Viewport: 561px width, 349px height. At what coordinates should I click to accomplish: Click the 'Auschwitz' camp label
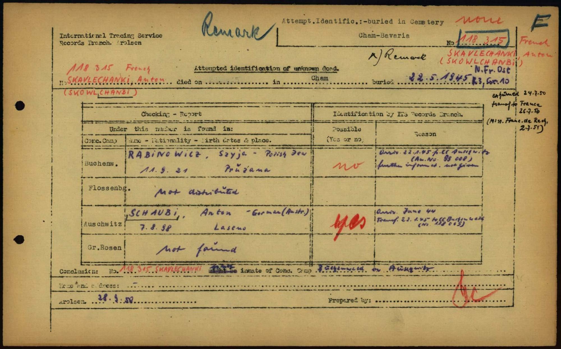[x=103, y=224]
